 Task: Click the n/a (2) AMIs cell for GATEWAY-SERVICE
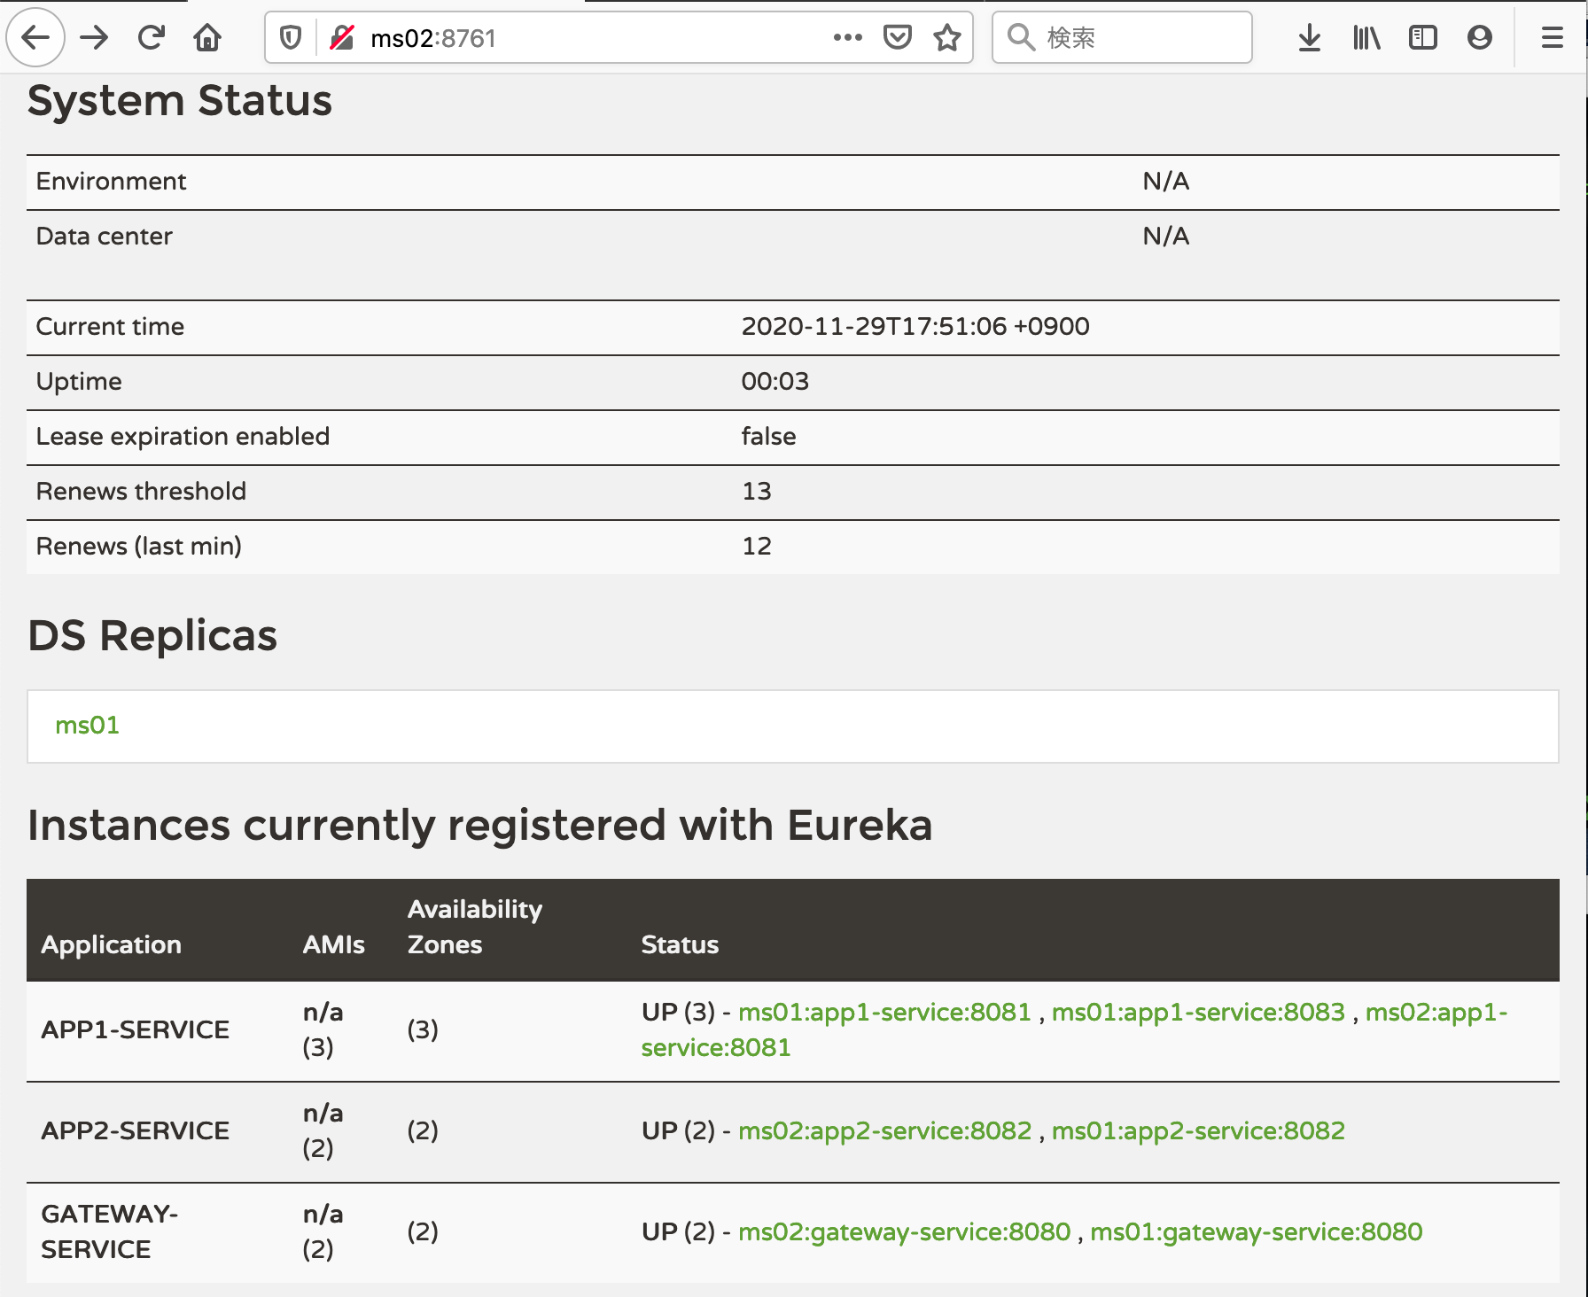point(323,1231)
